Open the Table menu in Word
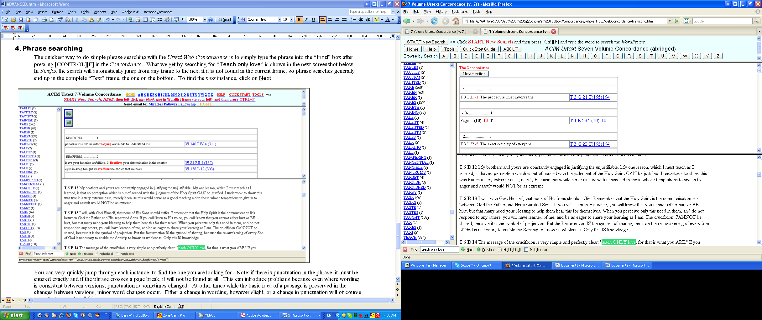The width and height of the screenshot is (762, 320). (85, 12)
